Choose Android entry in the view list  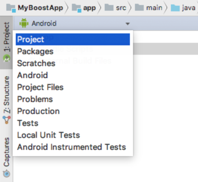click(x=73, y=75)
